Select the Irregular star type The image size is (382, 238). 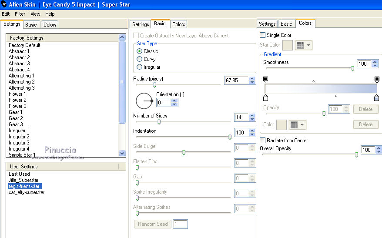tap(139, 67)
